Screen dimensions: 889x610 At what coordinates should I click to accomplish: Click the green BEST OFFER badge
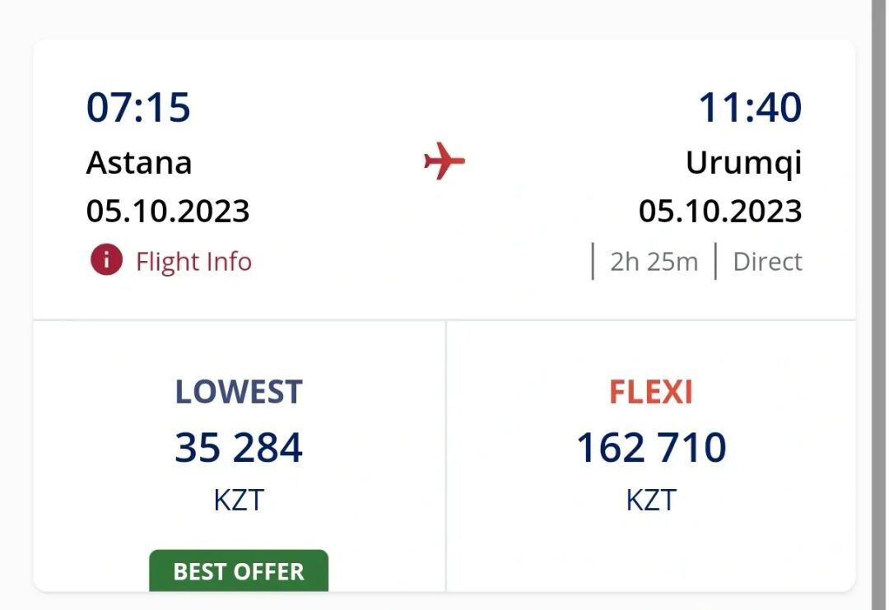239,570
